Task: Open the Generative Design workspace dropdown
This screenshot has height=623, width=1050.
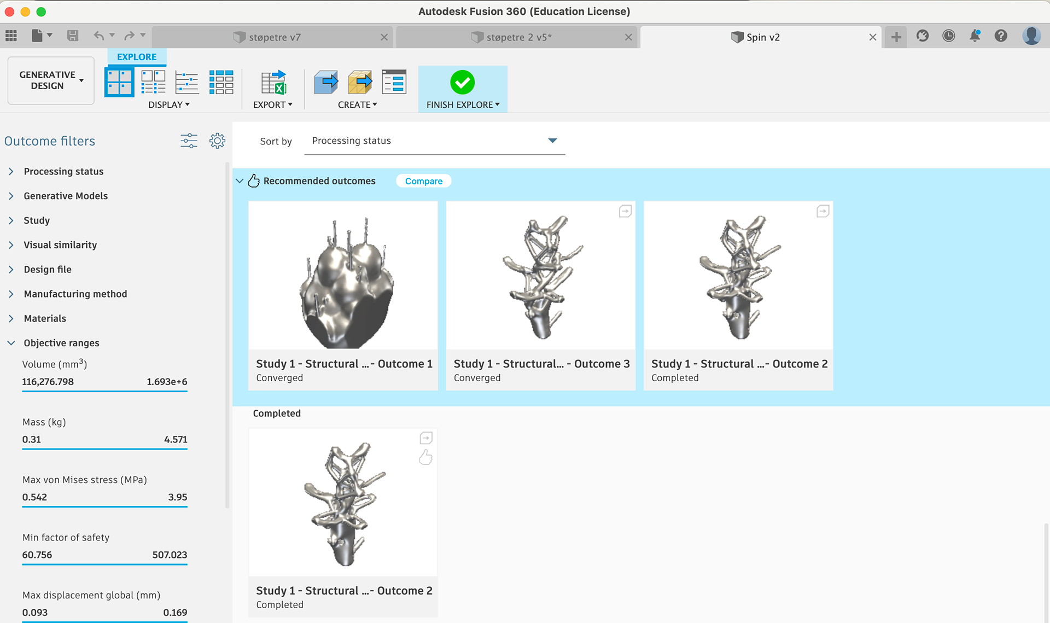Action: coord(51,80)
